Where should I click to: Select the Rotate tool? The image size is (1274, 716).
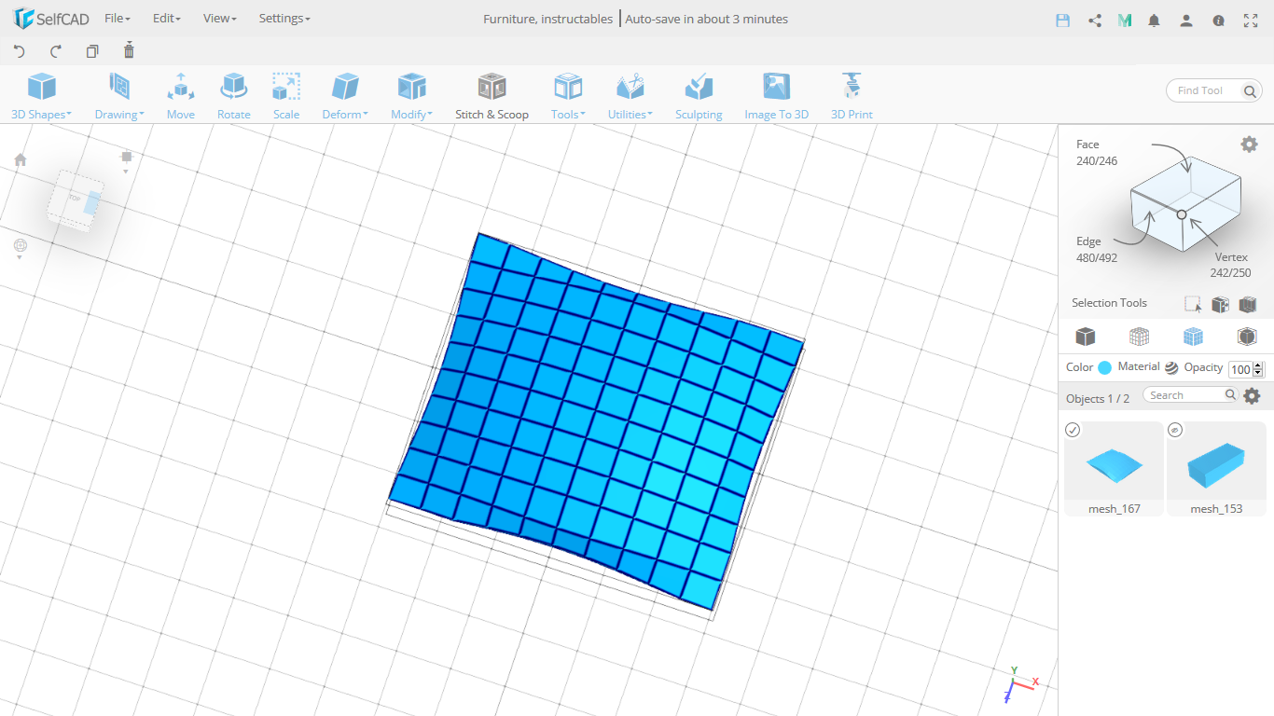click(x=233, y=96)
